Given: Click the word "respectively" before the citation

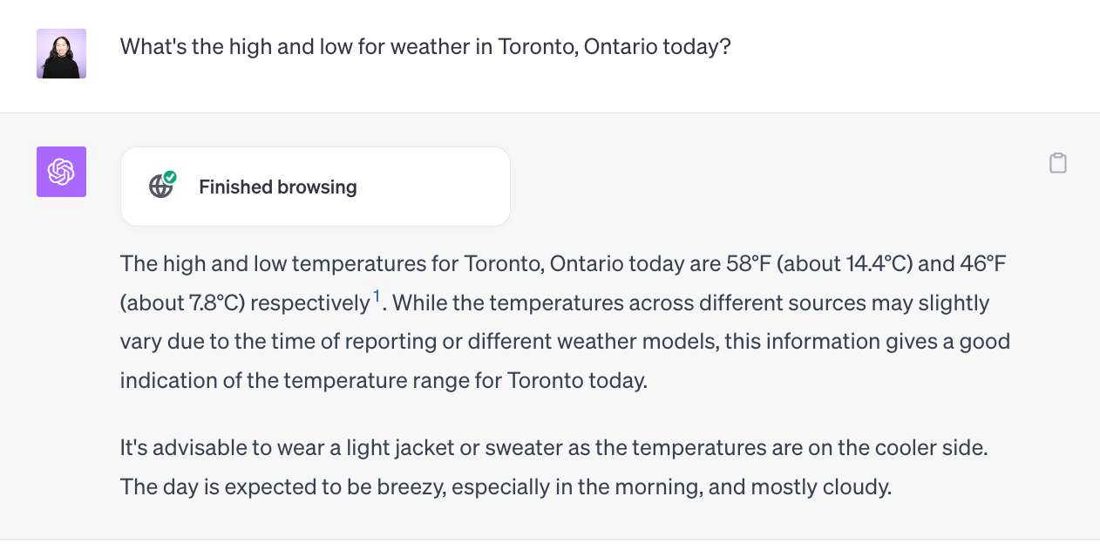Looking at the screenshot, I should click(x=309, y=303).
